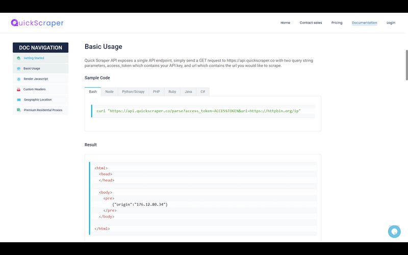Open the Pricing page
Viewport: 408px width, 255px height.
pyautogui.click(x=337, y=23)
